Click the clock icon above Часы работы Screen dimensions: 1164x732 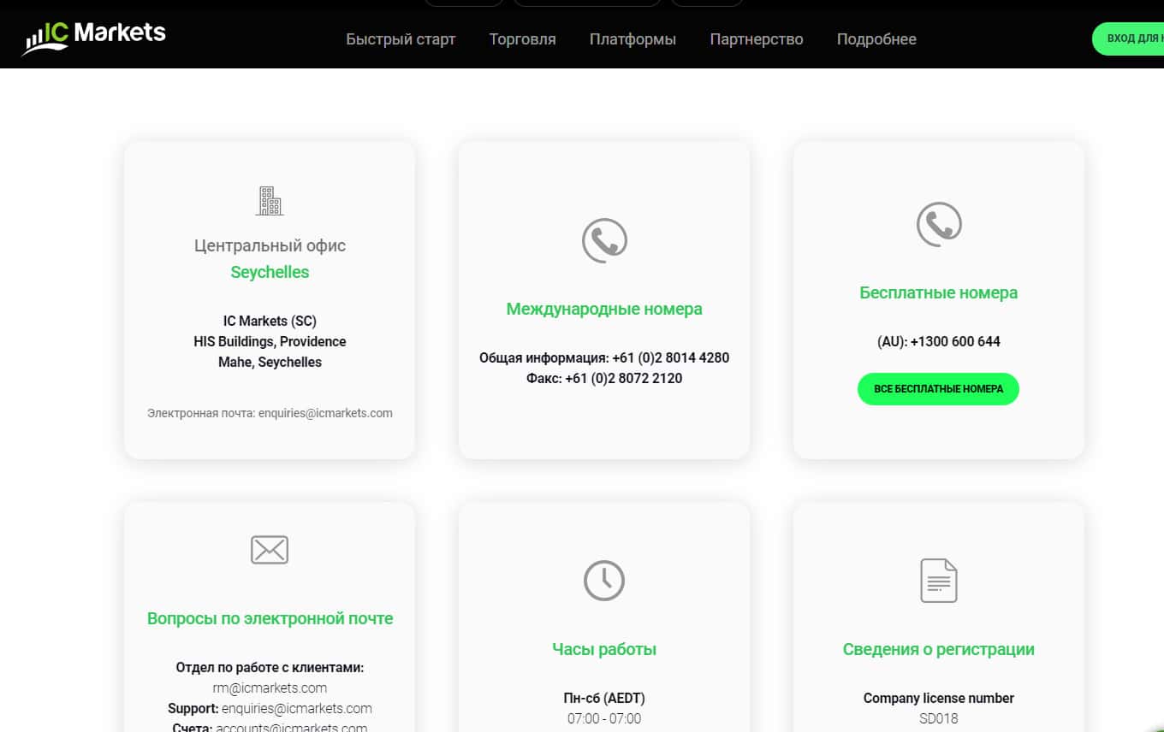coord(604,581)
